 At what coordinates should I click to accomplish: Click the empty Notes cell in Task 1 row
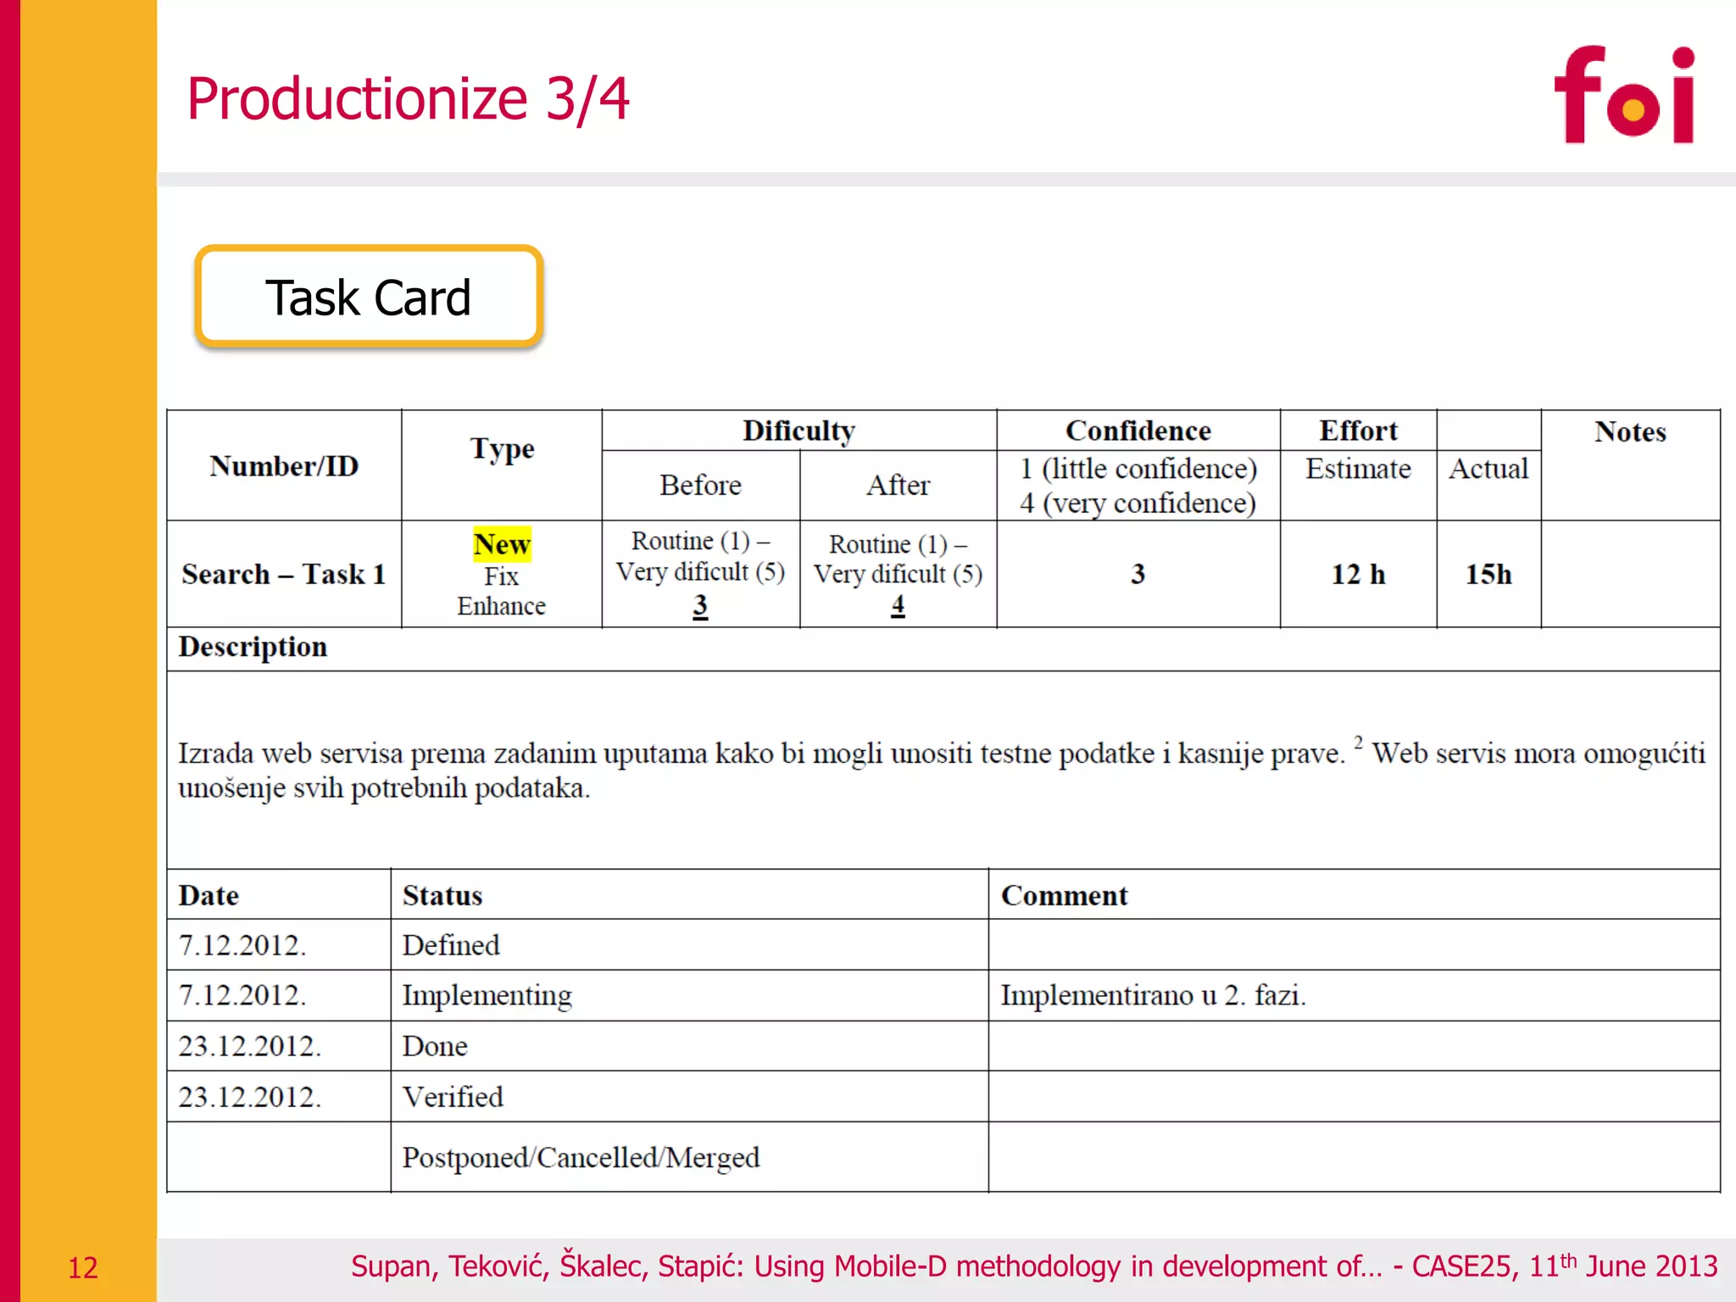point(1630,574)
